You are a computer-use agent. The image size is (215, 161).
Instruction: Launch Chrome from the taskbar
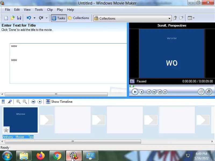pos(57,156)
